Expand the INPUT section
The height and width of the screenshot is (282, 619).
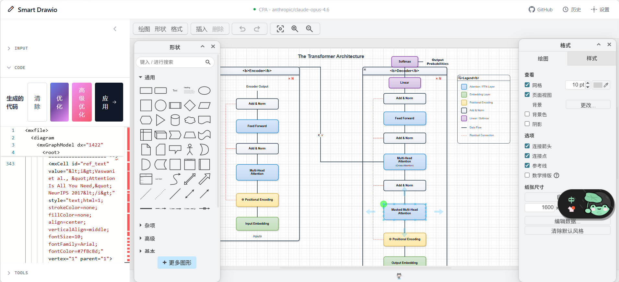[18, 48]
